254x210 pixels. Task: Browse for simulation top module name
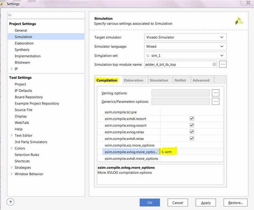pos(223,65)
